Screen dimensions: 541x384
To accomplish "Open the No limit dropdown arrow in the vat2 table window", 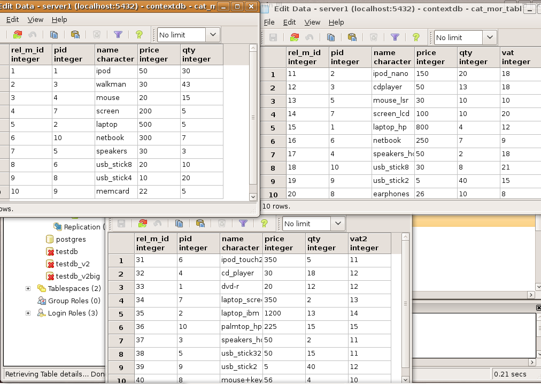I will coord(338,224).
